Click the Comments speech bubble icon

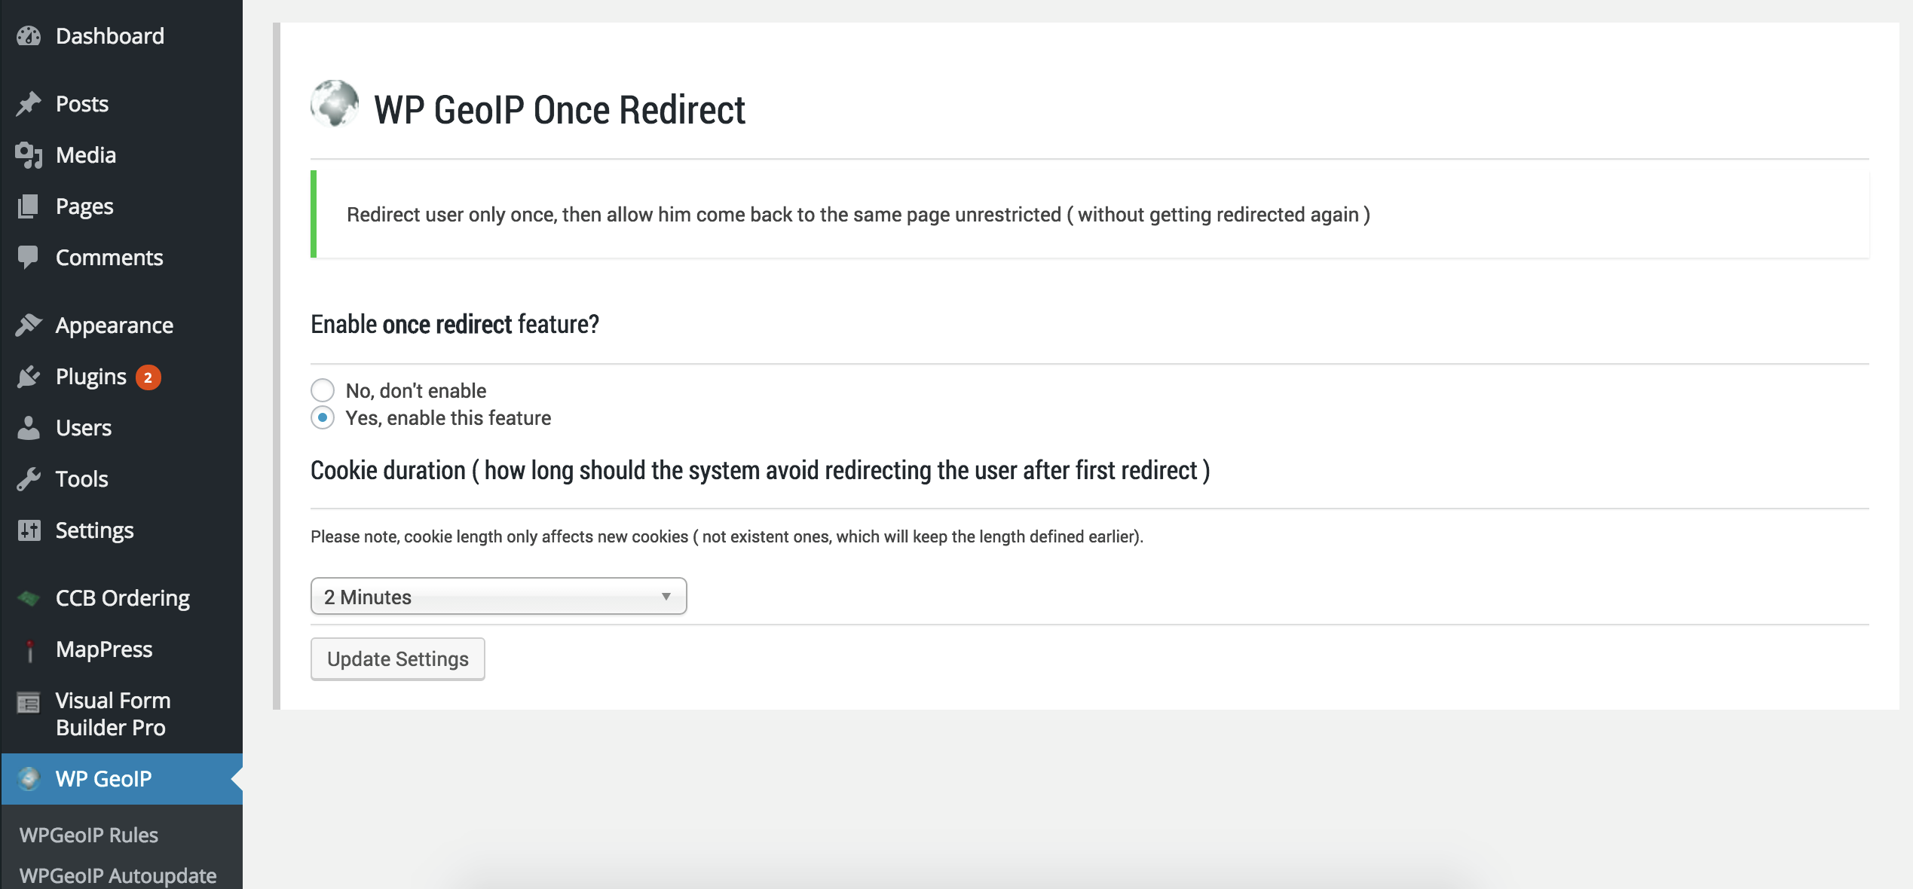(x=29, y=258)
